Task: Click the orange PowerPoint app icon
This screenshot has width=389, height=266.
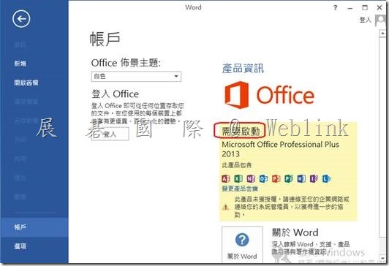Action: click(276, 178)
